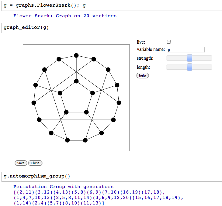Click the length slider handle
222x206 pixels.
(189, 67)
